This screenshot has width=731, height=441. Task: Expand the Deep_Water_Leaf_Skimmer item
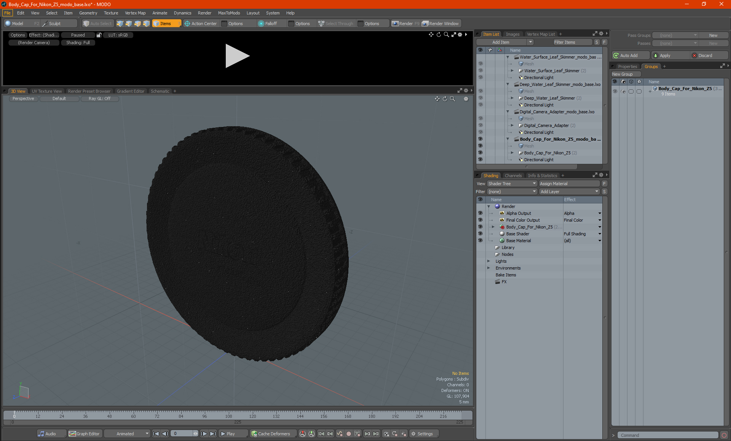tap(512, 98)
